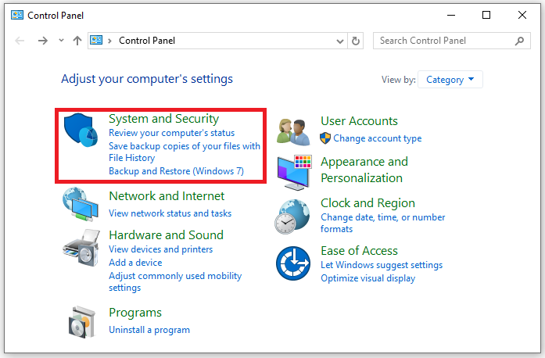Navigate back with the arrow button

[20, 41]
